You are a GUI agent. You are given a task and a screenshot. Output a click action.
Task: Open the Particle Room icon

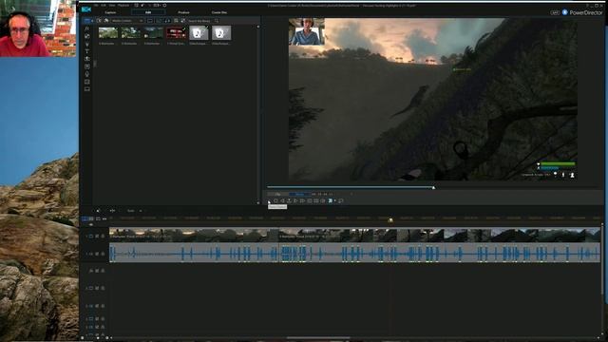coord(86,44)
